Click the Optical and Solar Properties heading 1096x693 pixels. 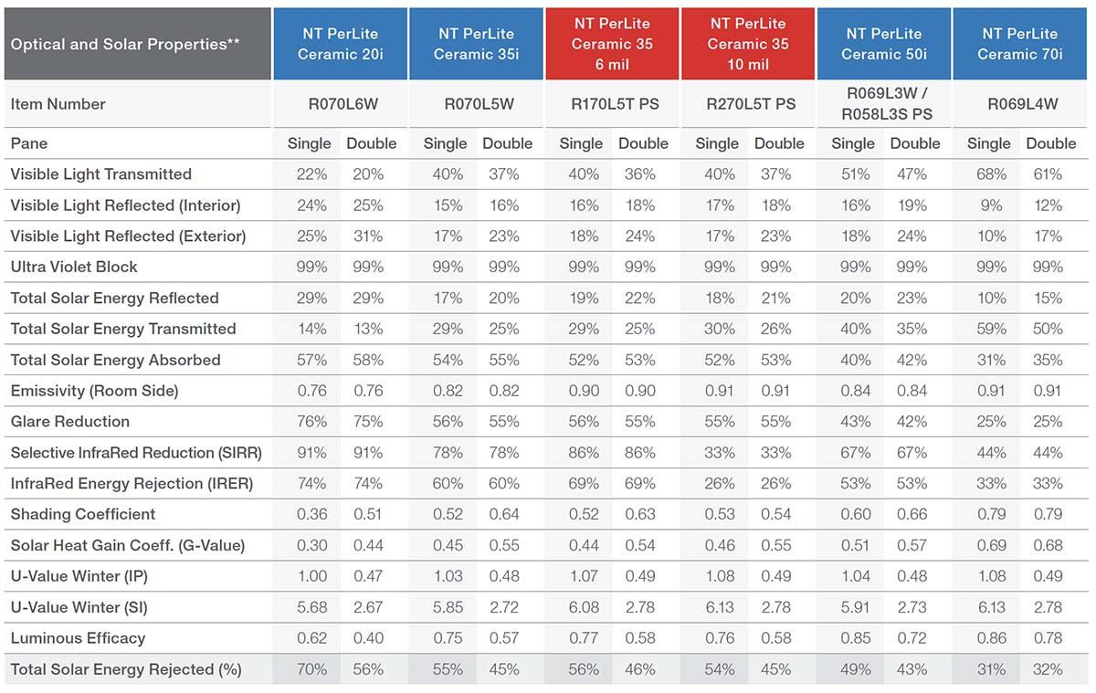125,44
